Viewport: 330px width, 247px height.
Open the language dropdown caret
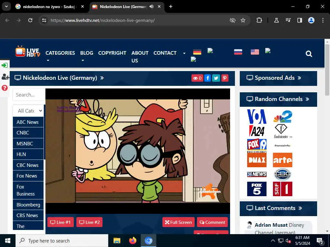tap(184, 53)
